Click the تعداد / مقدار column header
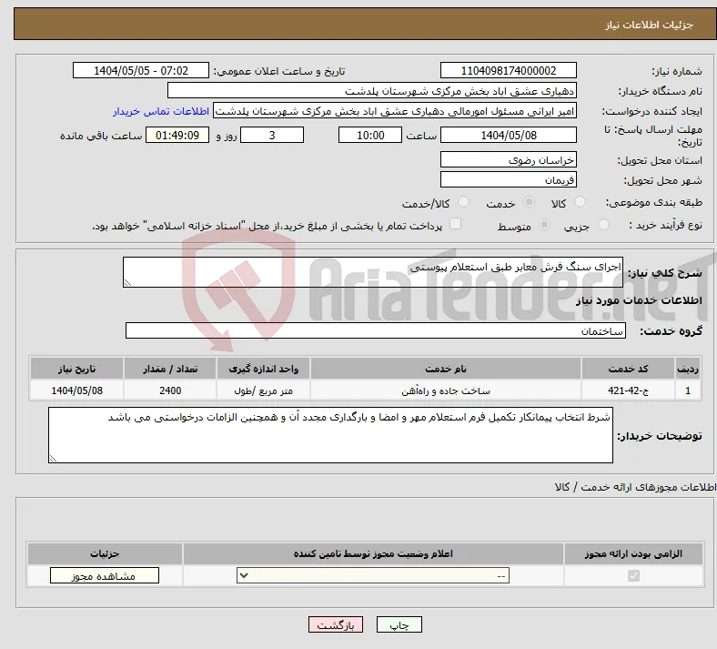717x649 pixels. (170, 369)
